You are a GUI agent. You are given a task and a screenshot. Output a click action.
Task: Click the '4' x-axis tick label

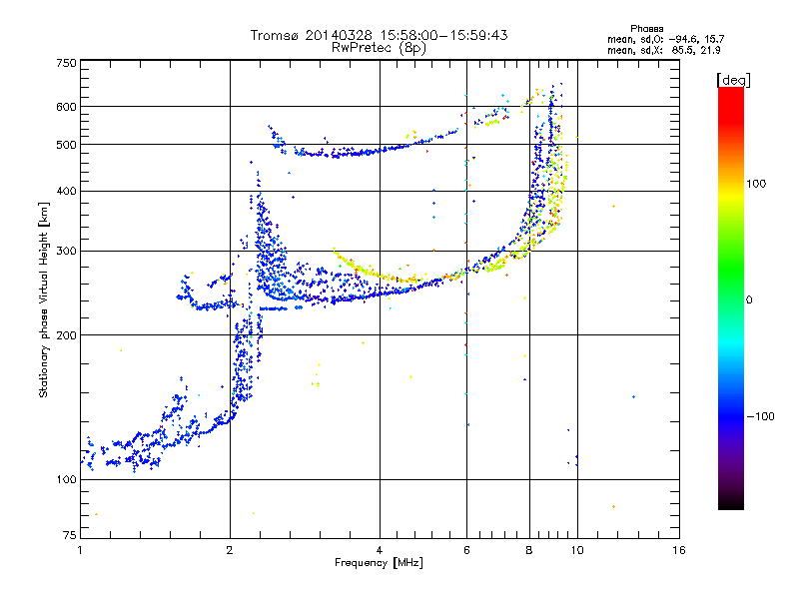(380, 550)
